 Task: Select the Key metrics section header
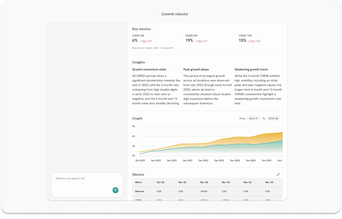tap(141, 29)
